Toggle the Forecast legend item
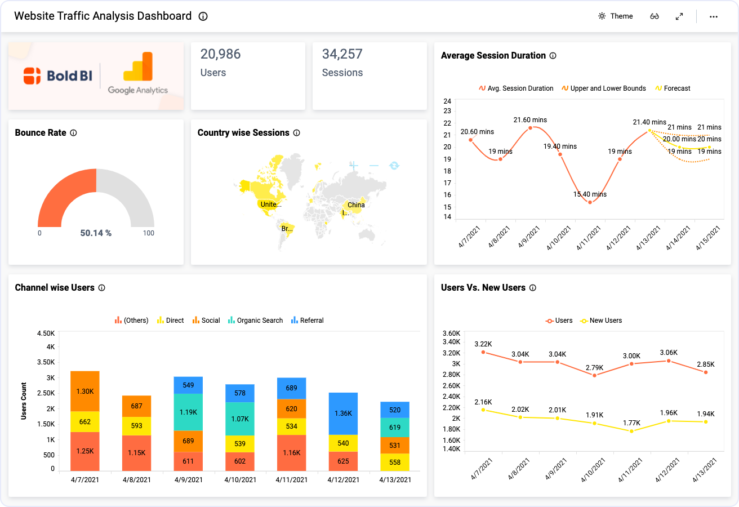Viewport: 739px width, 507px height. (x=673, y=88)
